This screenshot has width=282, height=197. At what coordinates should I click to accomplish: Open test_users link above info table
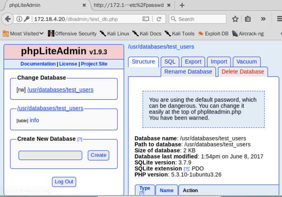click(51, 108)
